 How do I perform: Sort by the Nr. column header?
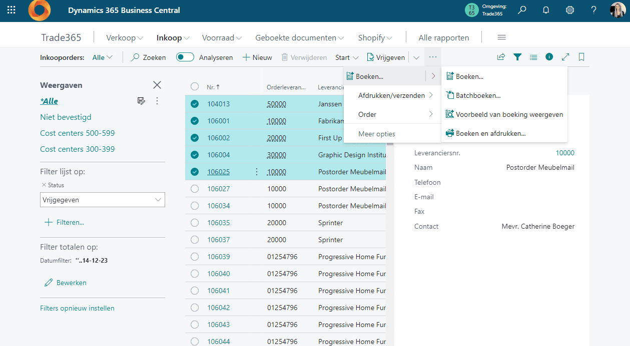213,87
